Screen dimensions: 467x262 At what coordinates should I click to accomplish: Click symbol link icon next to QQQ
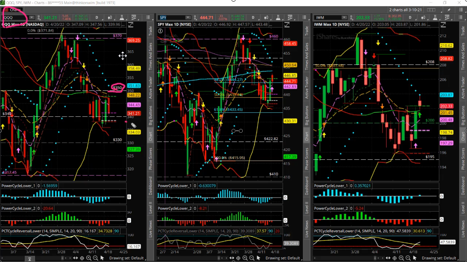[39, 17]
